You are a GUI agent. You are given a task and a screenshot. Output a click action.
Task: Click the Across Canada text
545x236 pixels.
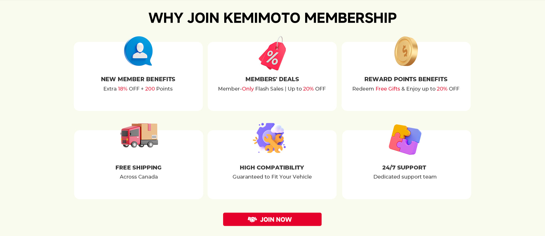click(139, 177)
